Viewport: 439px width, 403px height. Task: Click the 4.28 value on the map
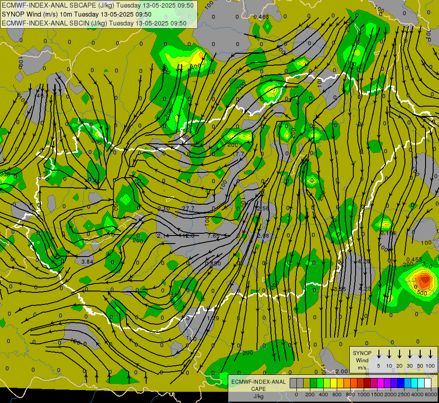[x=364, y=262]
